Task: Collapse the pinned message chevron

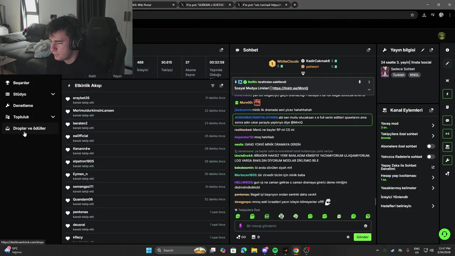Action: [369, 90]
